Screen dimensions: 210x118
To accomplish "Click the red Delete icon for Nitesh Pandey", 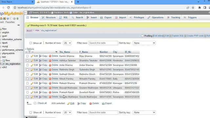I will point(50,79).
